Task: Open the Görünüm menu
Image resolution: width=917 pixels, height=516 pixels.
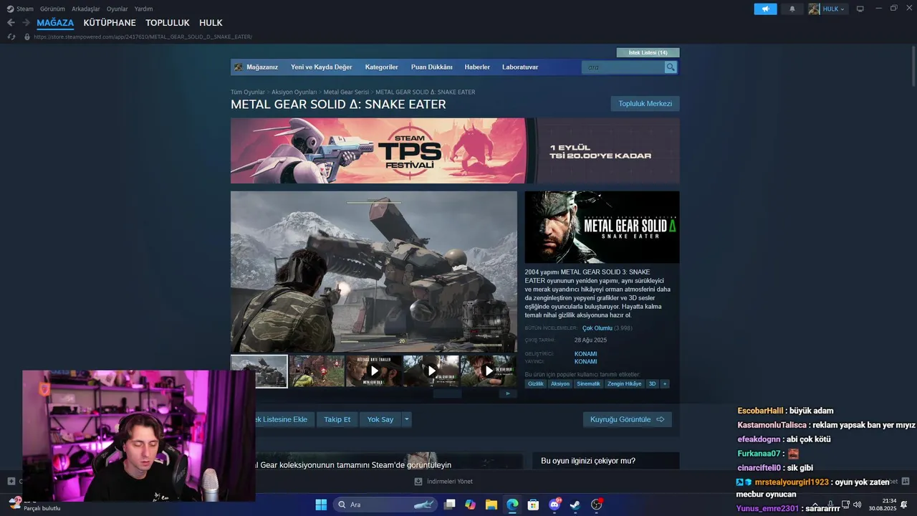Action: (52, 9)
